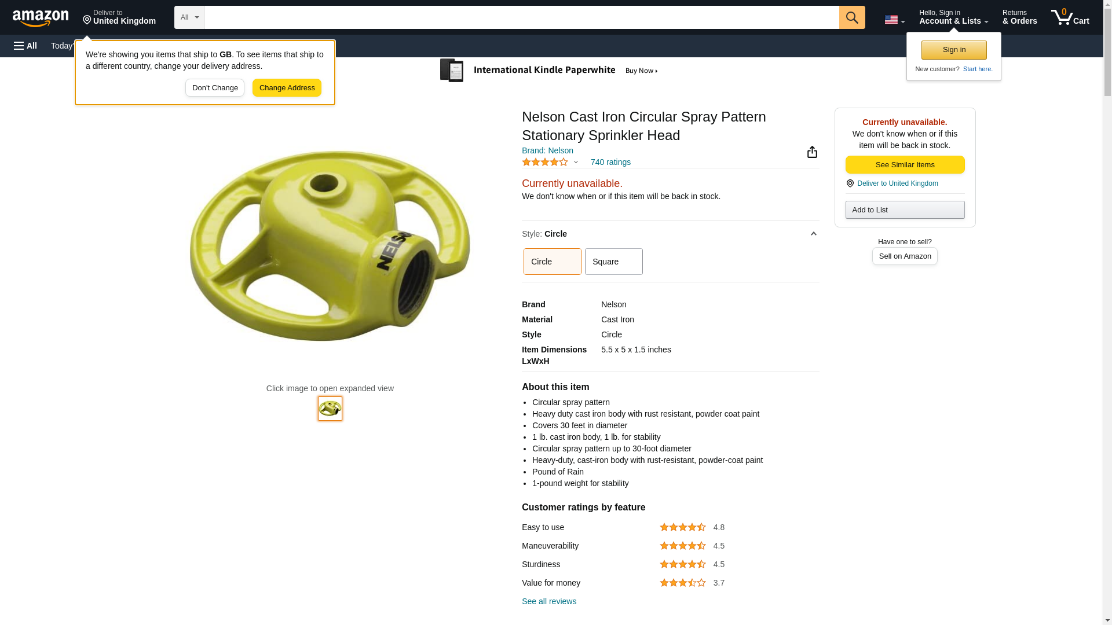Select the Square style option
This screenshot has width=1112, height=625.
(x=613, y=262)
